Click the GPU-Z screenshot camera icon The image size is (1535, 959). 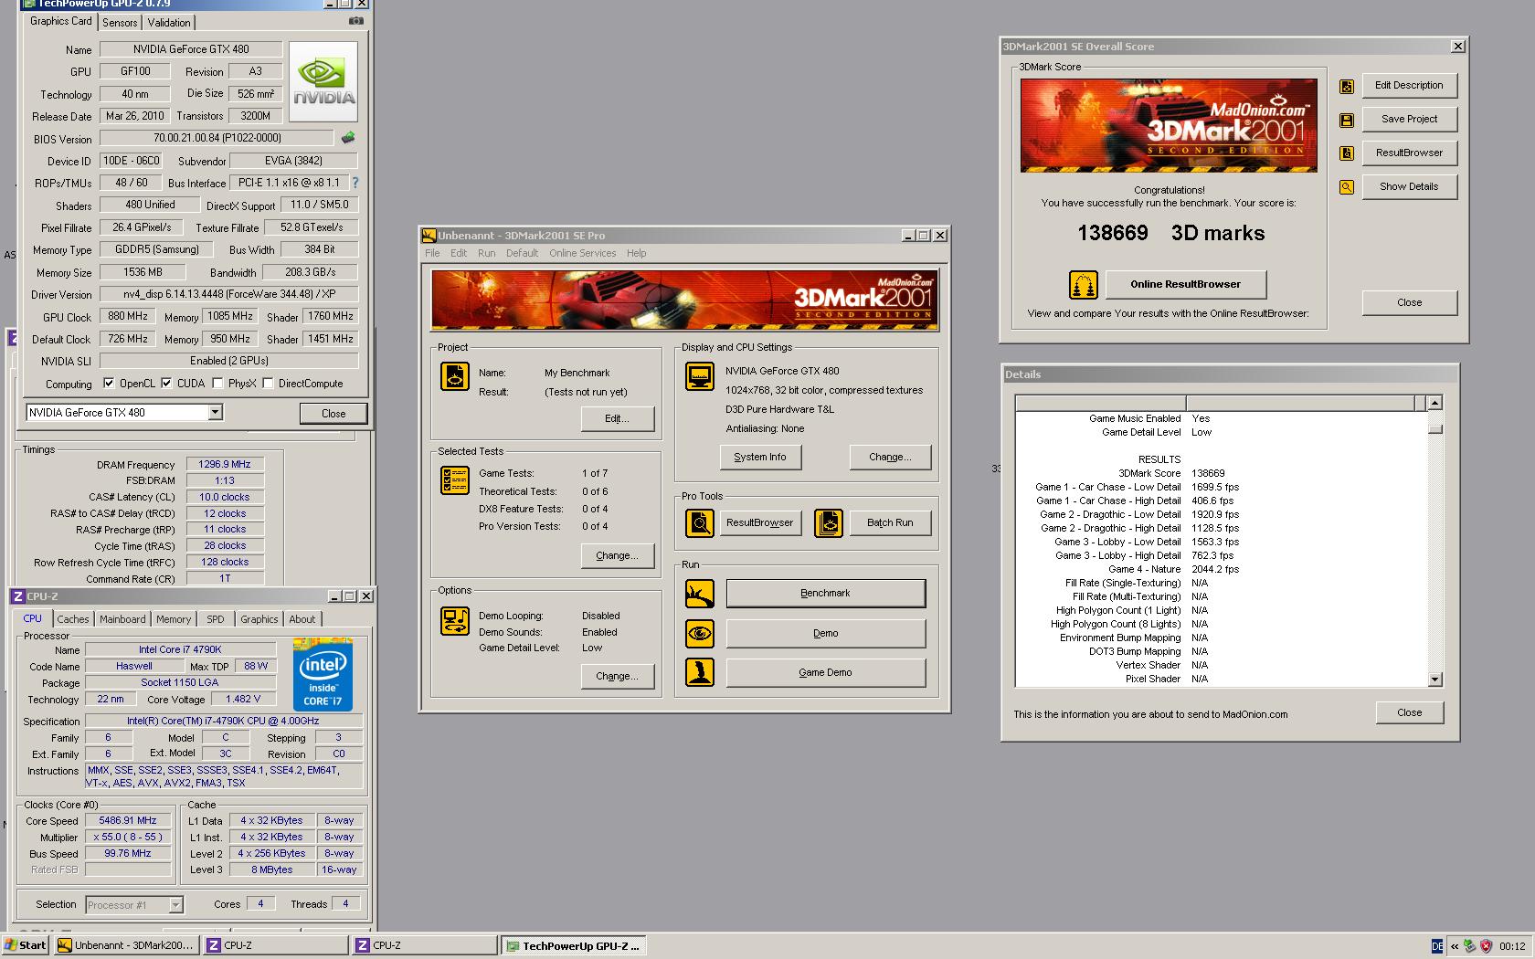(x=356, y=21)
